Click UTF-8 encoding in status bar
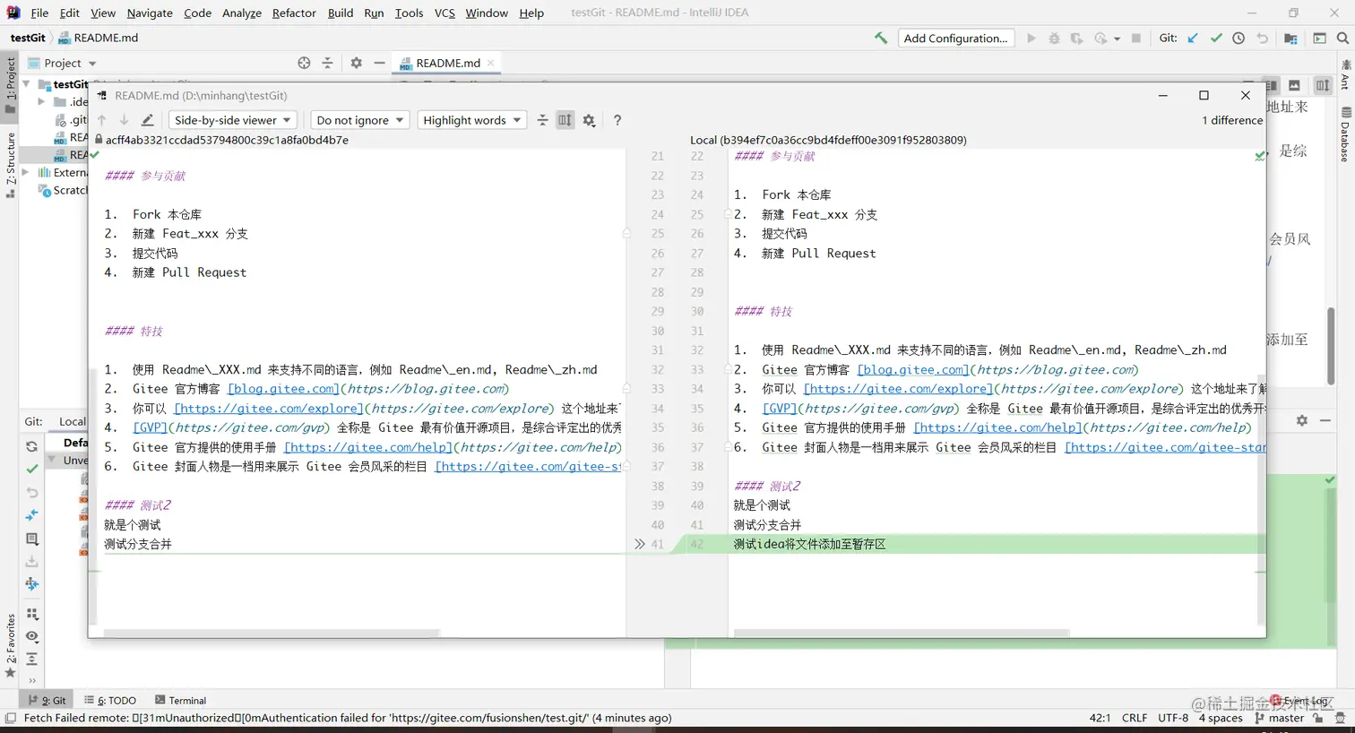Viewport: 1355px width, 733px height. click(x=1173, y=718)
